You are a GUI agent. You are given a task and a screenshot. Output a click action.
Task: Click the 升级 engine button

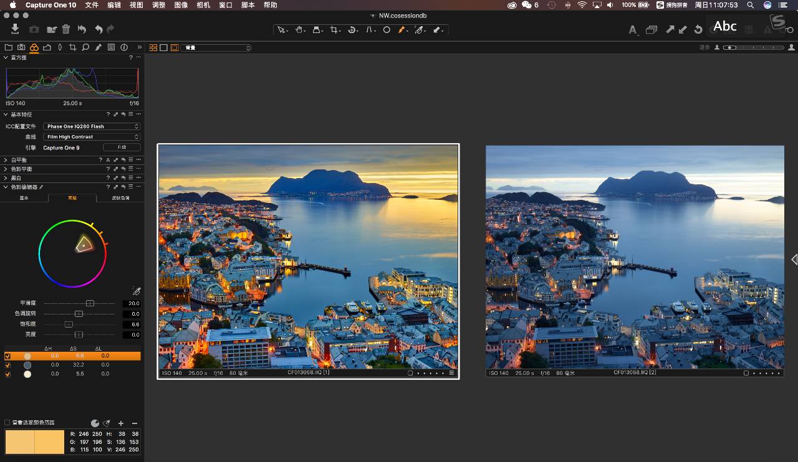coord(122,147)
